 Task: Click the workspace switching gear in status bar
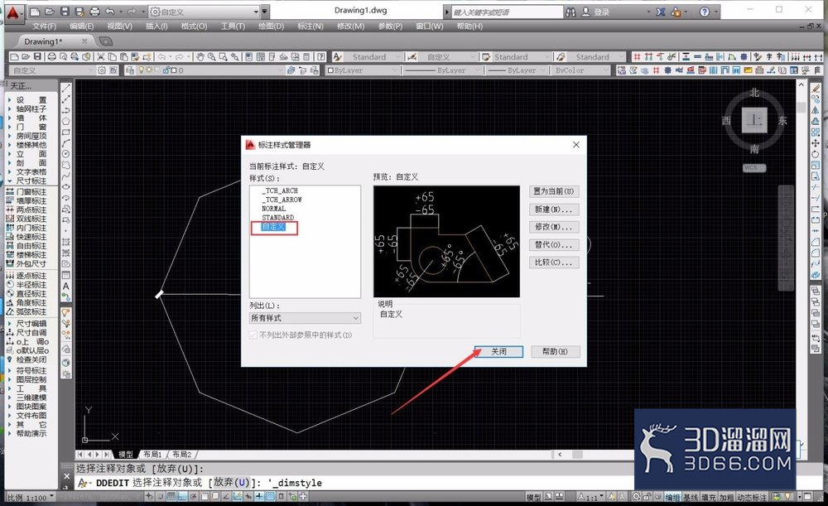[x=636, y=497]
